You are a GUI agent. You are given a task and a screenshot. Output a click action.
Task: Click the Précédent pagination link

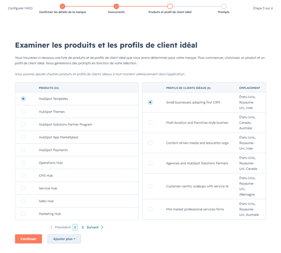[x=63, y=227]
